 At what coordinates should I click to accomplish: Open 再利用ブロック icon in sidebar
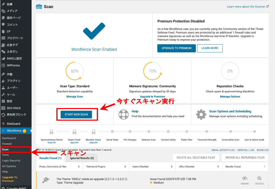pos(3,115)
